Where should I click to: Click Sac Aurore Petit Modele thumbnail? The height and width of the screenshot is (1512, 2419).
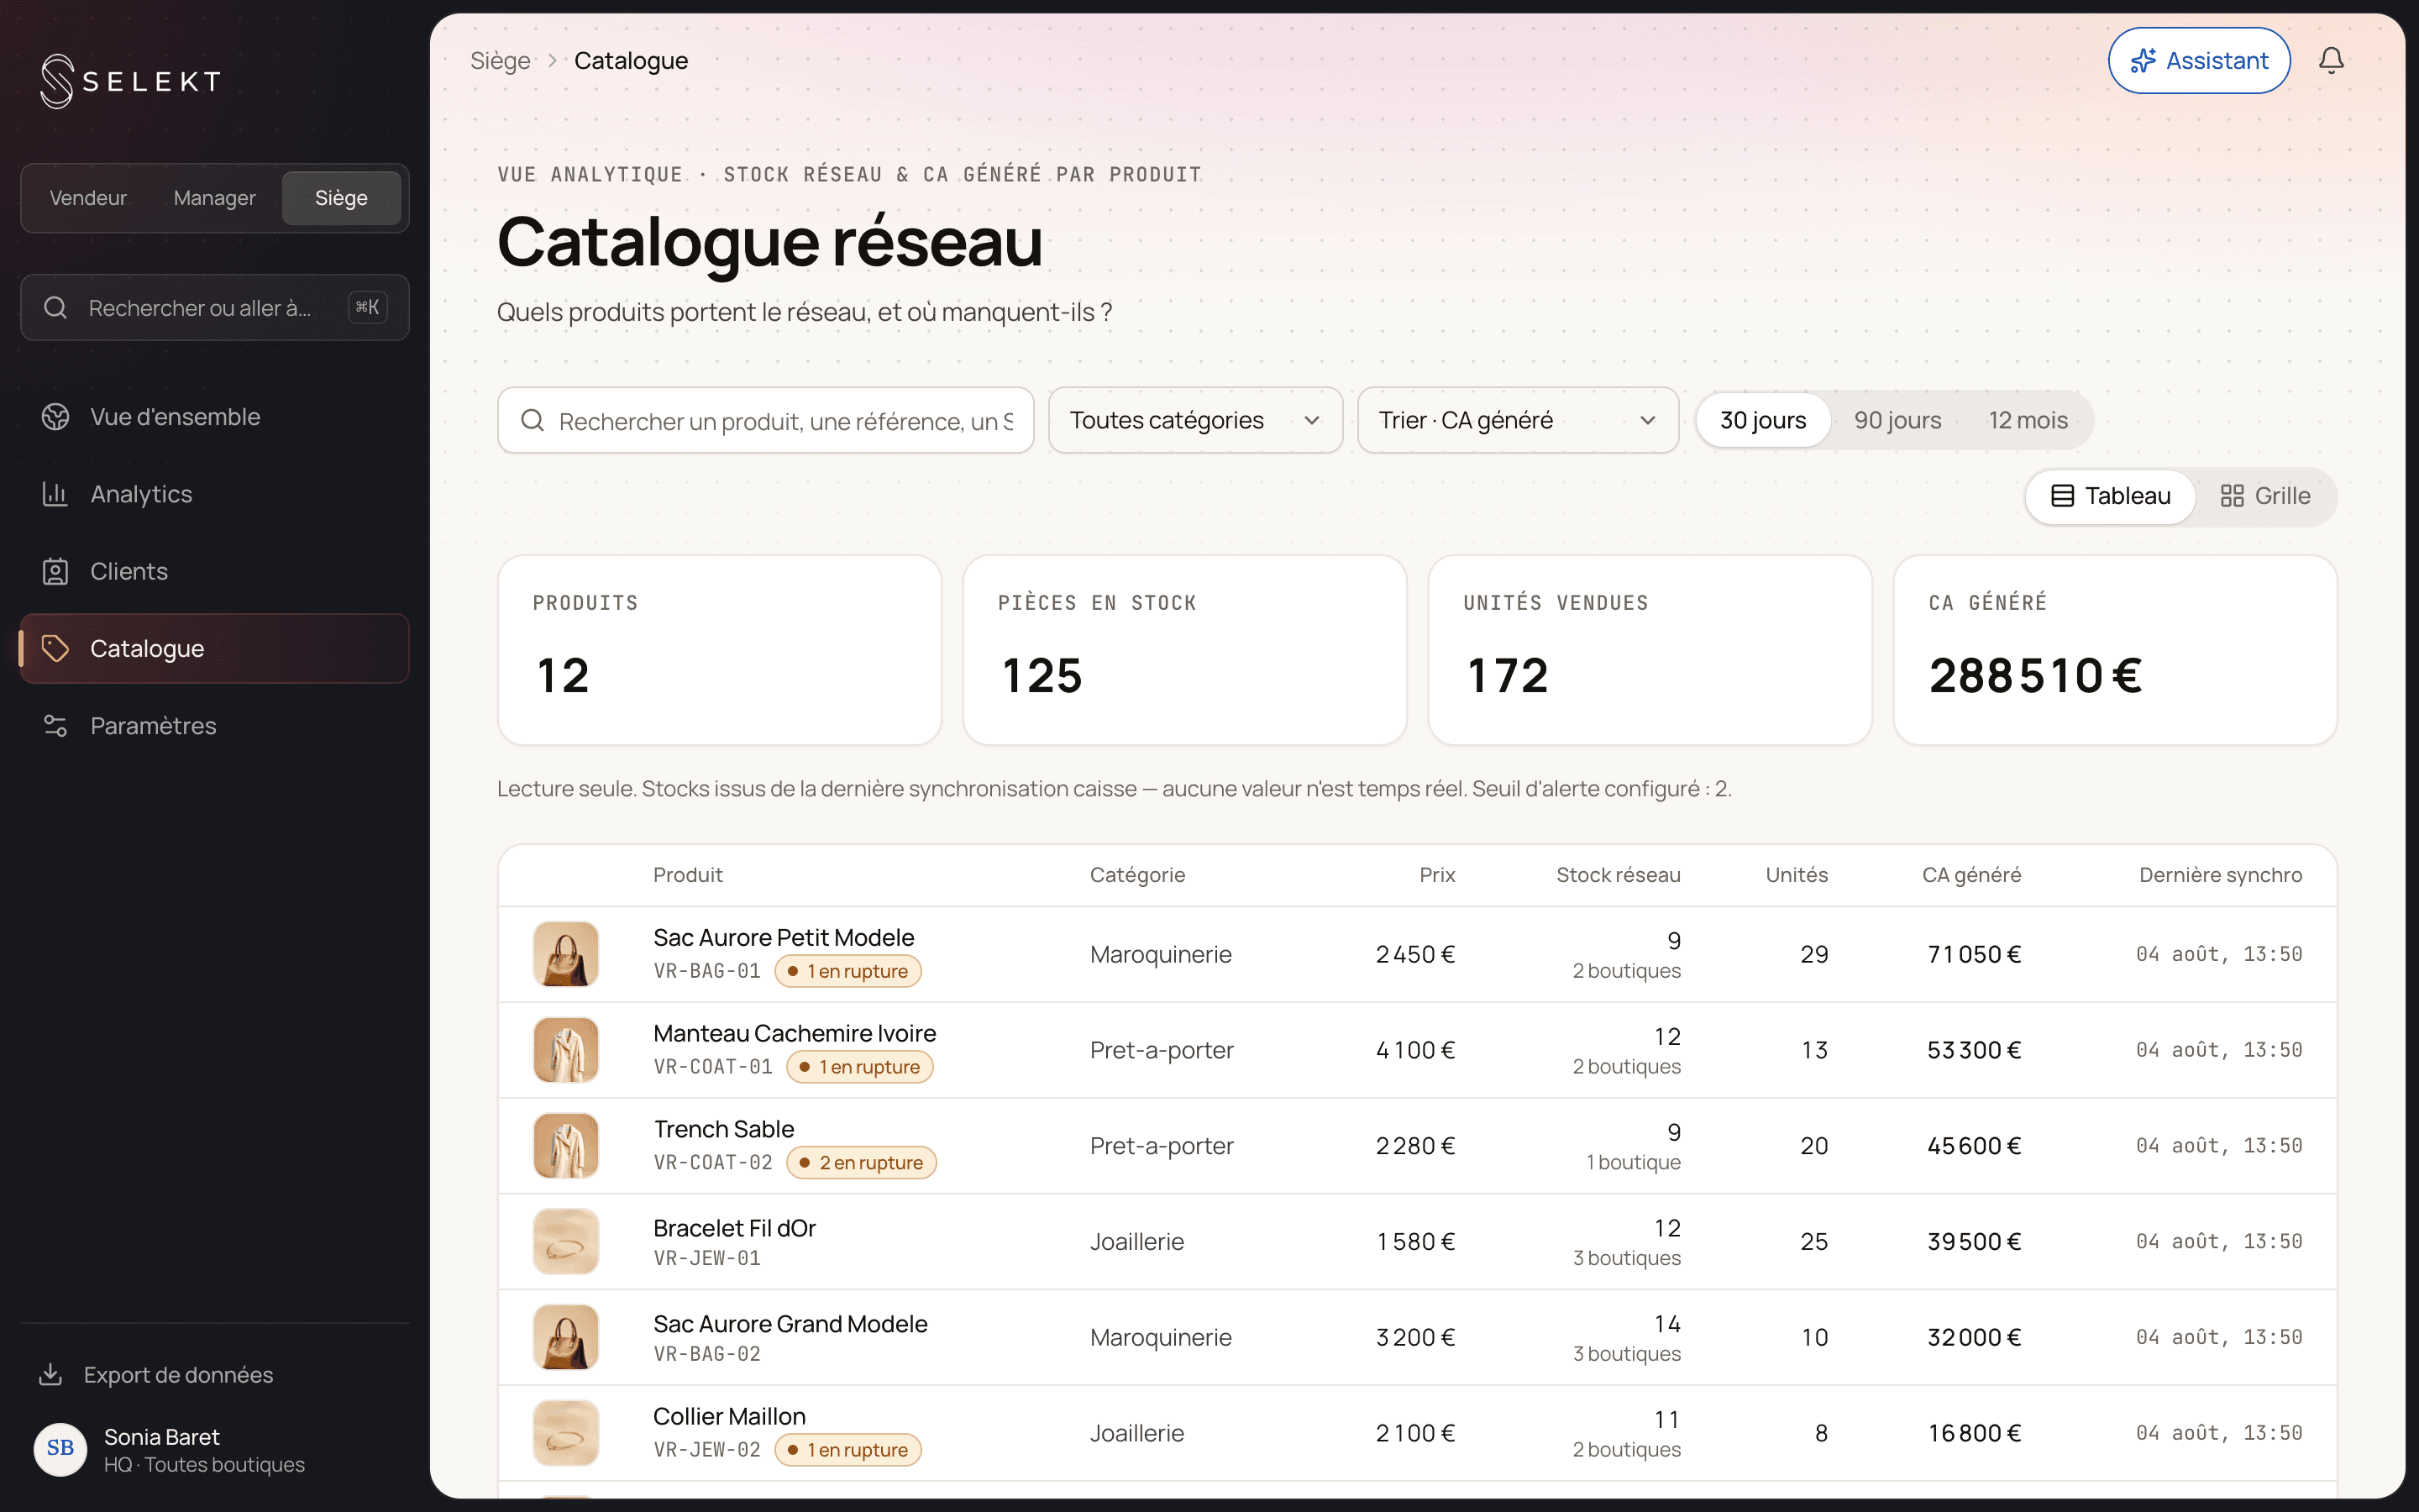[x=566, y=954]
